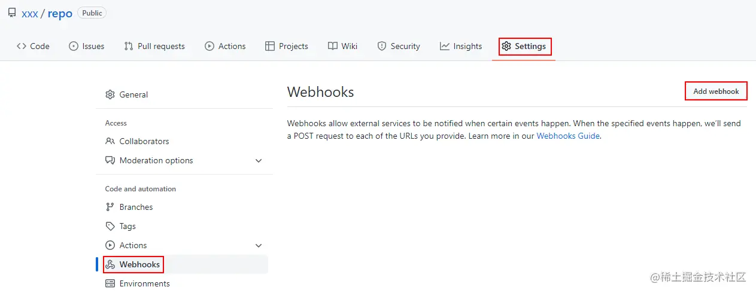The width and height of the screenshot is (756, 293).
Task: Click the Moderation options comment icon
Action: (110, 160)
